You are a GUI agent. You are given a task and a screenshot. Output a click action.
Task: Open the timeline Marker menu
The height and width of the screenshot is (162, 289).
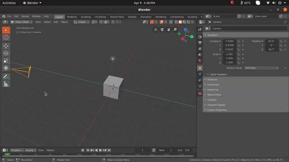(50, 150)
